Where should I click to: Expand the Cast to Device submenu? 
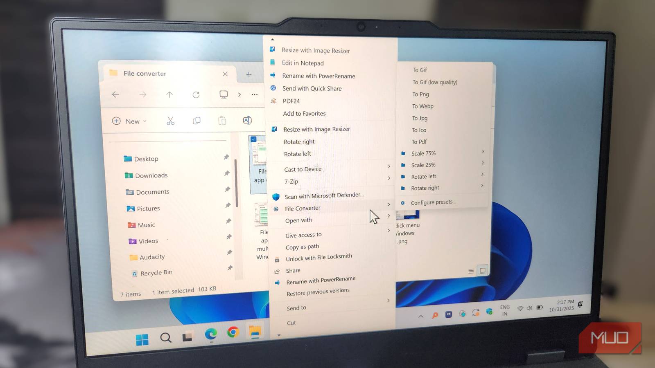389,167
